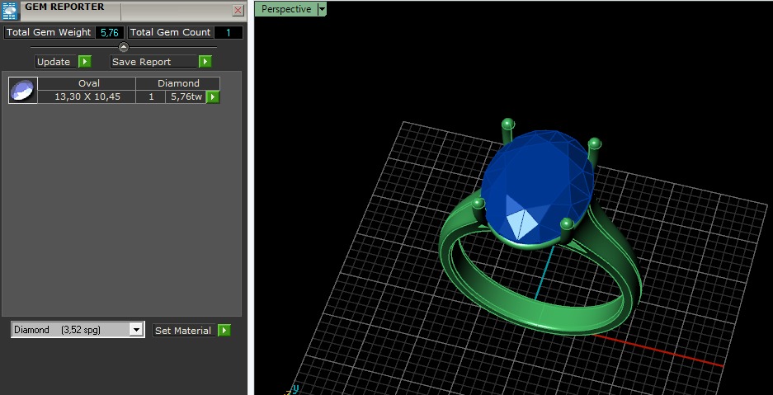Click the Gem Reporter panel icon
773x395 pixels.
click(x=10, y=11)
